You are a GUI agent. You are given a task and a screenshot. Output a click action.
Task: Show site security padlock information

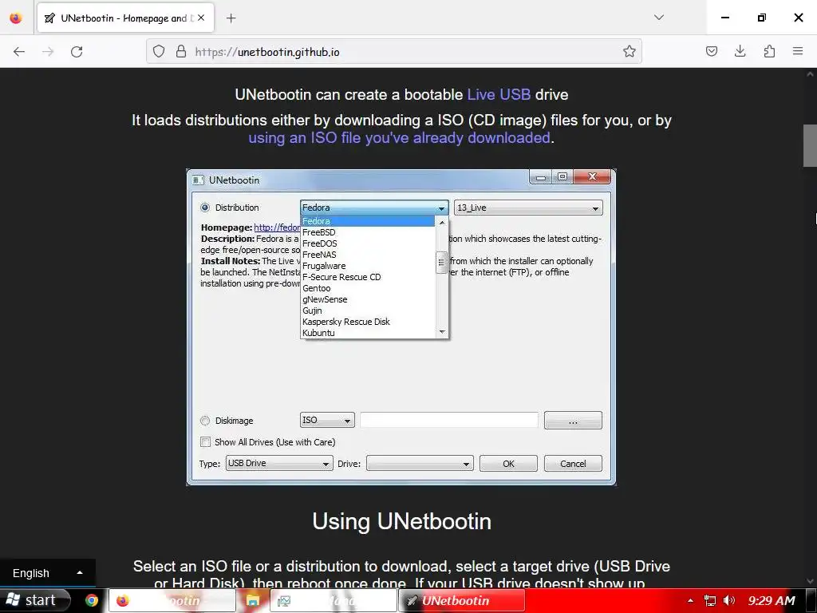pos(181,52)
